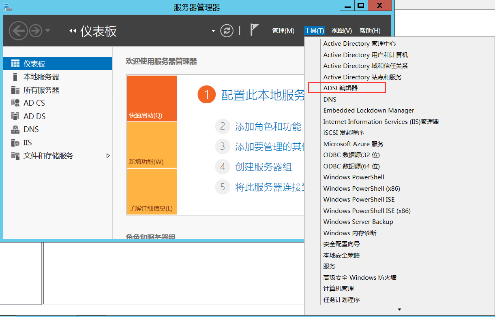Select the AD CS role icon
The width and height of the screenshot is (495, 317).
tap(15, 103)
